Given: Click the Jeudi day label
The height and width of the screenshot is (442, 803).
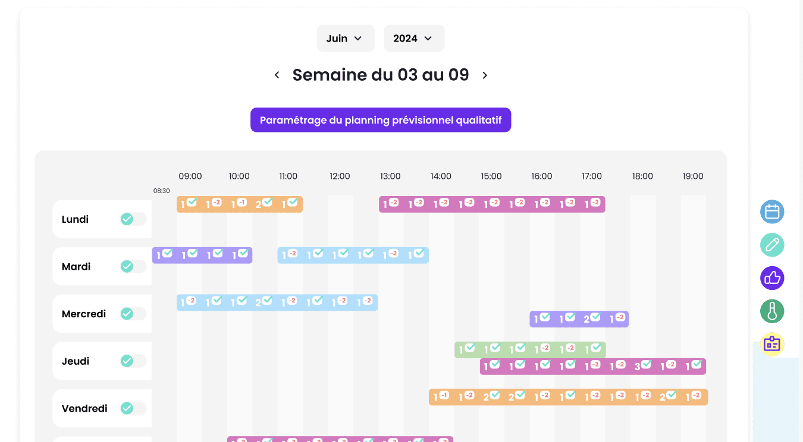Looking at the screenshot, I should (x=76, y=361).
